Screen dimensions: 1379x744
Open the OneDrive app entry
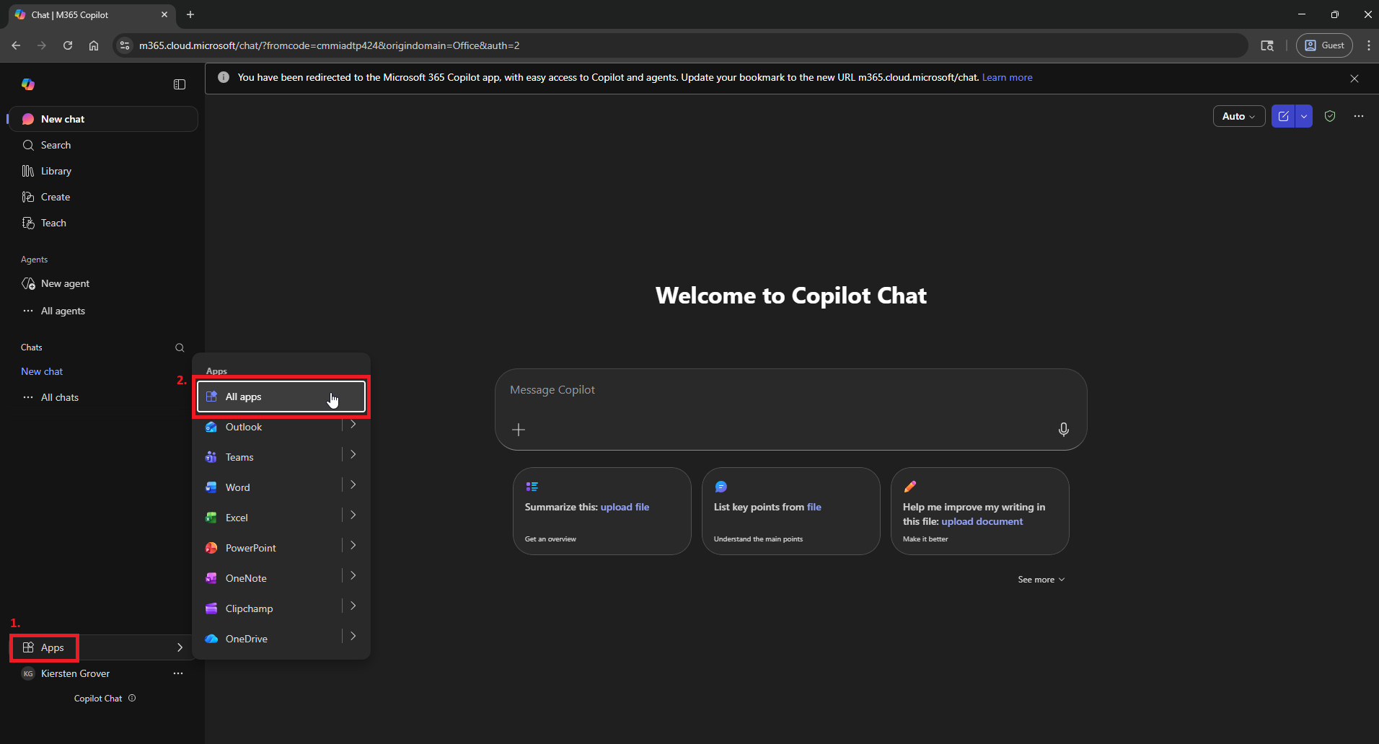[246, 639]
